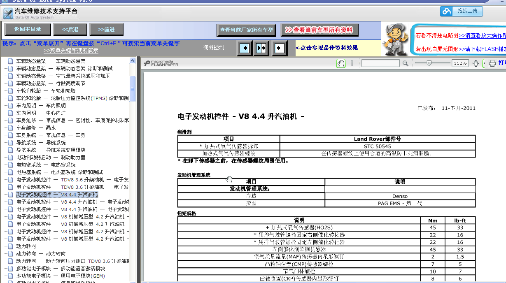Select 导航系统 — 导航系统 entry

click(41, 143)
